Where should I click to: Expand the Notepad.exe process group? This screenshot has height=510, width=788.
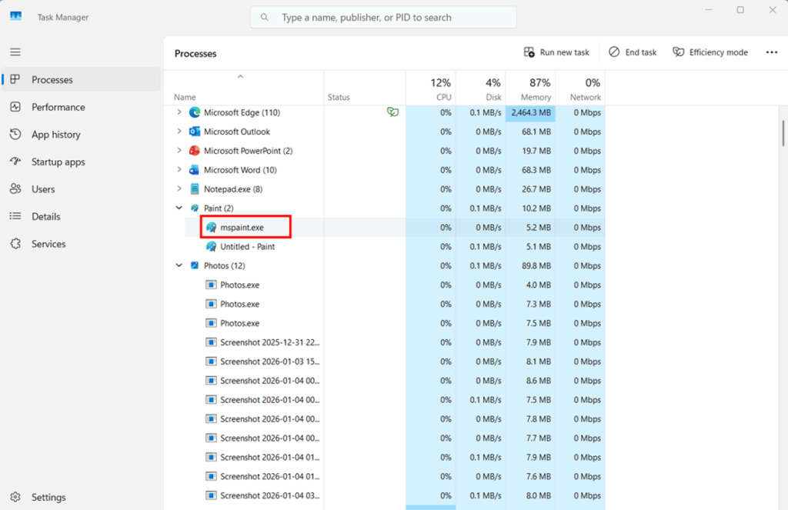tap(179, 188)
